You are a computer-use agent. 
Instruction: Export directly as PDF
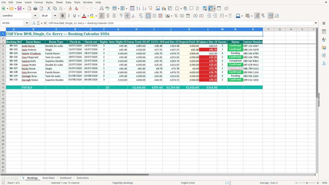point(29,8)
